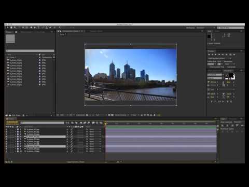249x187 pixels.
Task: Open the Composition Mini-Flowchart in timeline
Action: point(67,123)
